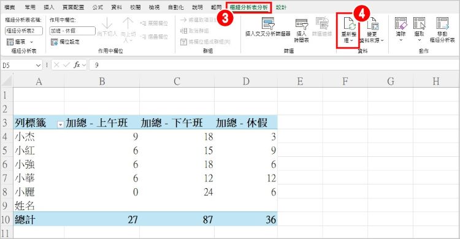
Task: Click cell showing 24 in 小麗 row
Action: click(177, 192)
